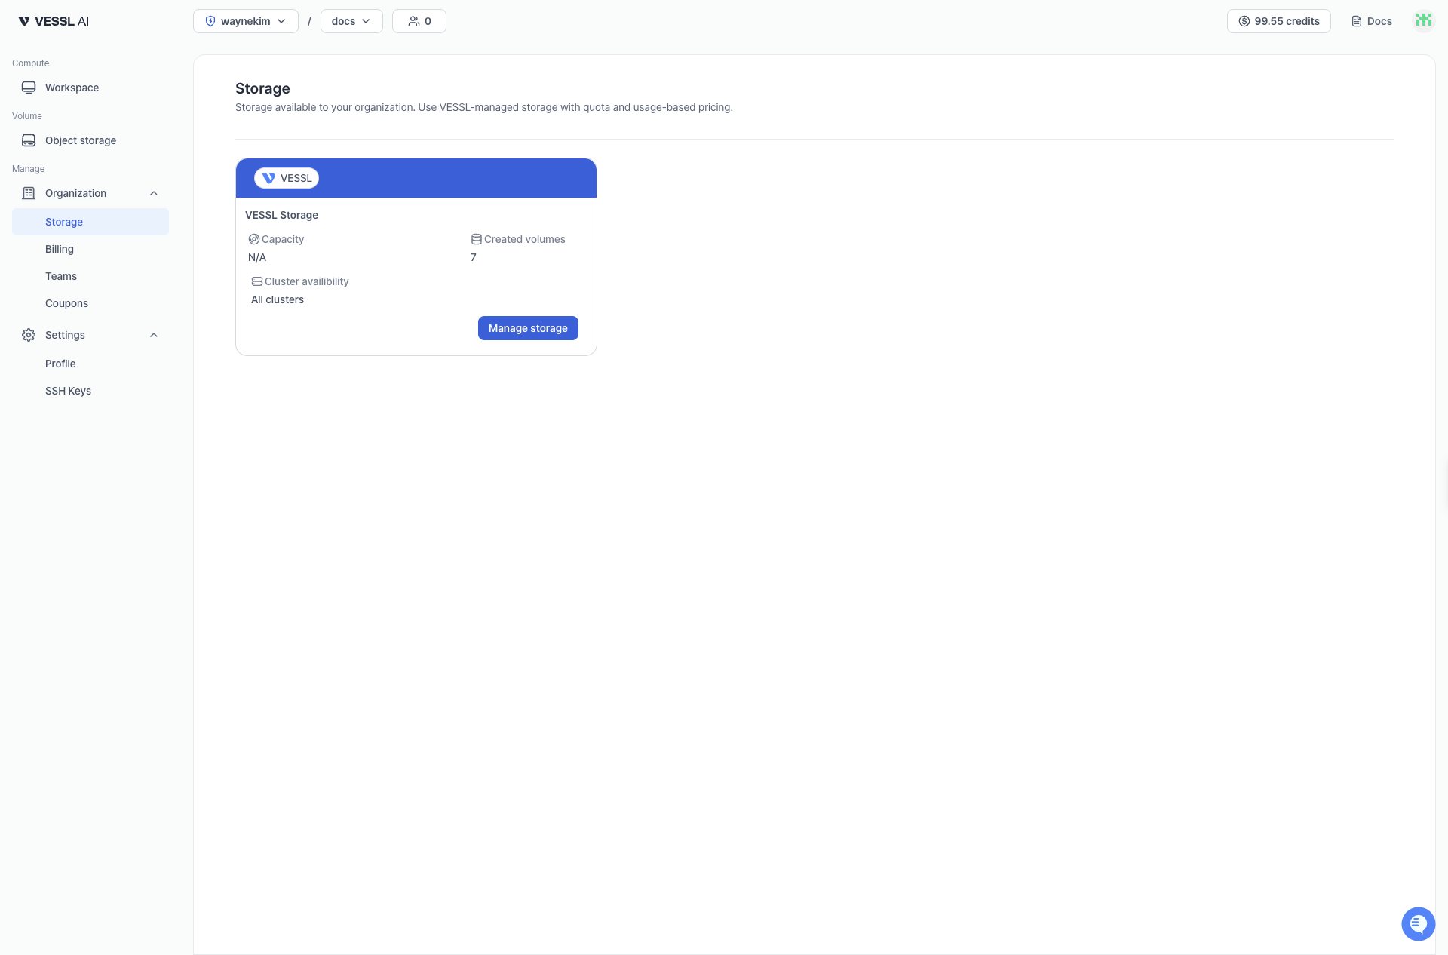Switch to the Billing section
The width and height of the screenshot is (1448, 955).
(x=59, y=249)
